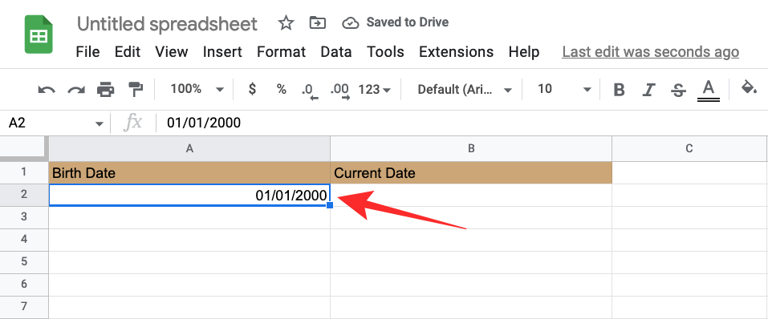This screenshot has width=768, height=319.
Task: Toggle Bold formatting
Action: click(x=619, y=90)
